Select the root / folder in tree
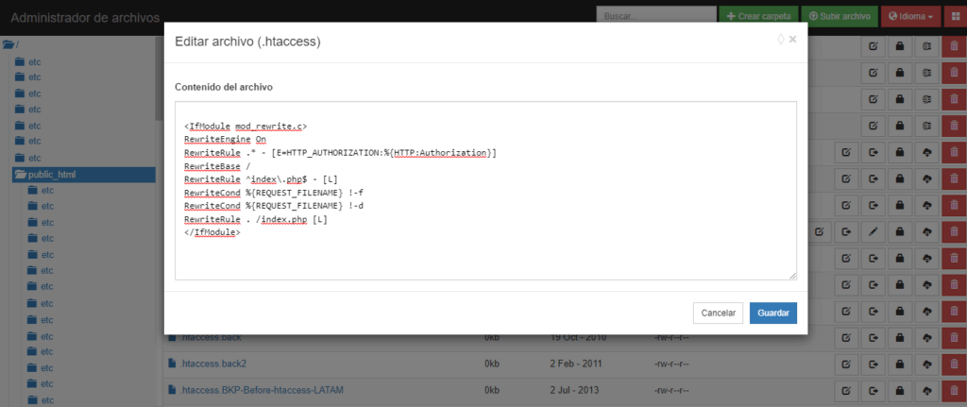Image resolution: width=967 pixels, height=407 pixels. tap(12, 44)
